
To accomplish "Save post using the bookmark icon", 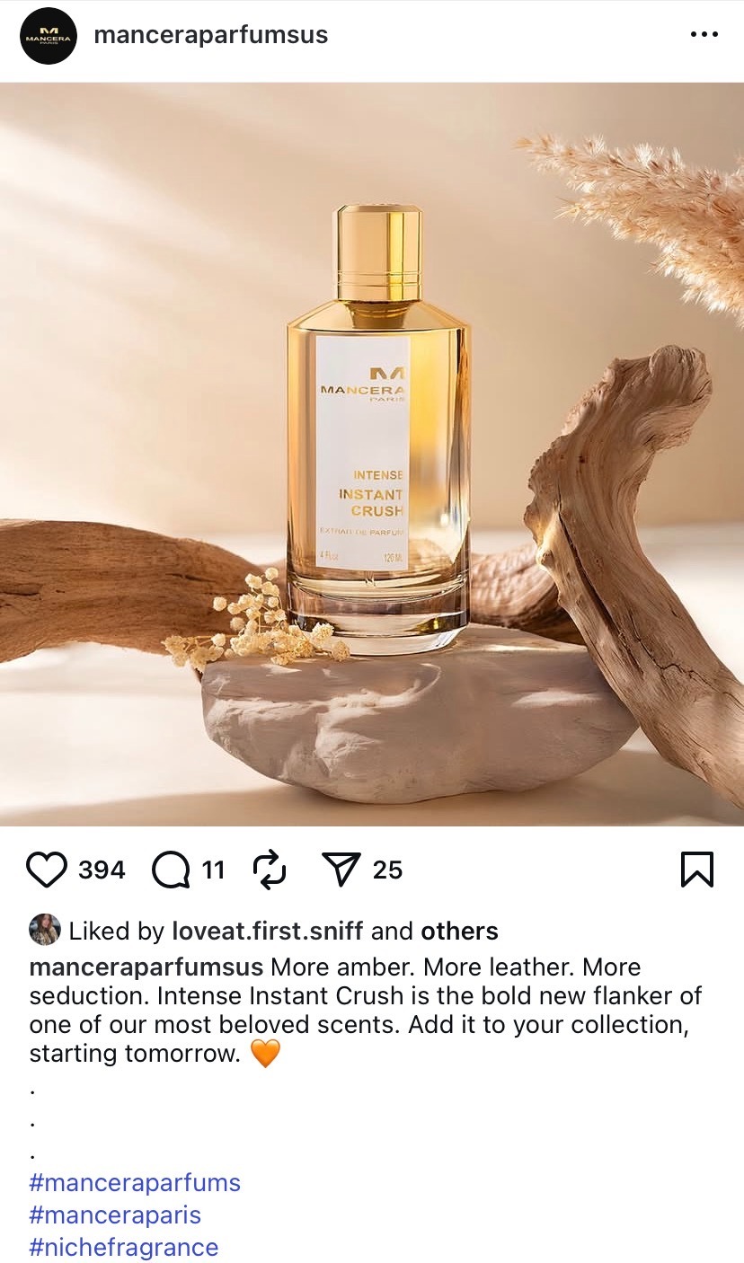I will tap(696, 870).
